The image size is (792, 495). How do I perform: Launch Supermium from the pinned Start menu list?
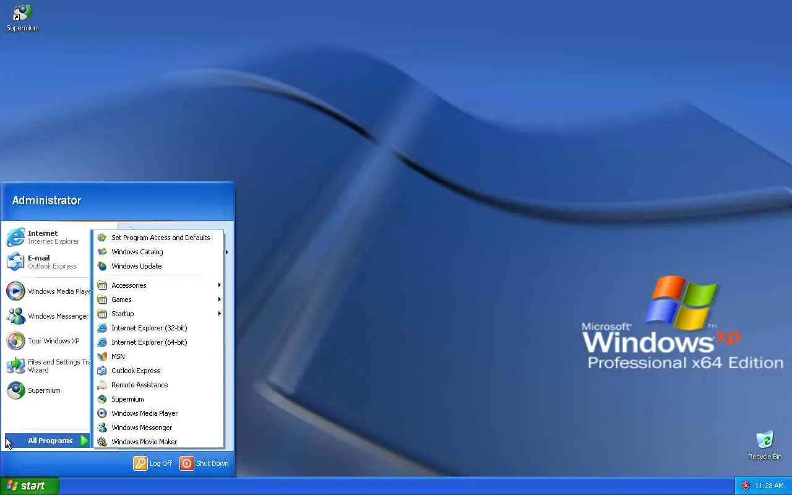pos(47,390)
